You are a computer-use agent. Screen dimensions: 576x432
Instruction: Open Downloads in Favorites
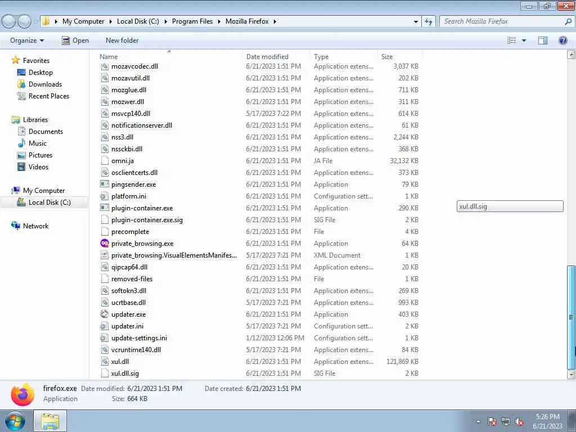[x=45, y=84]
